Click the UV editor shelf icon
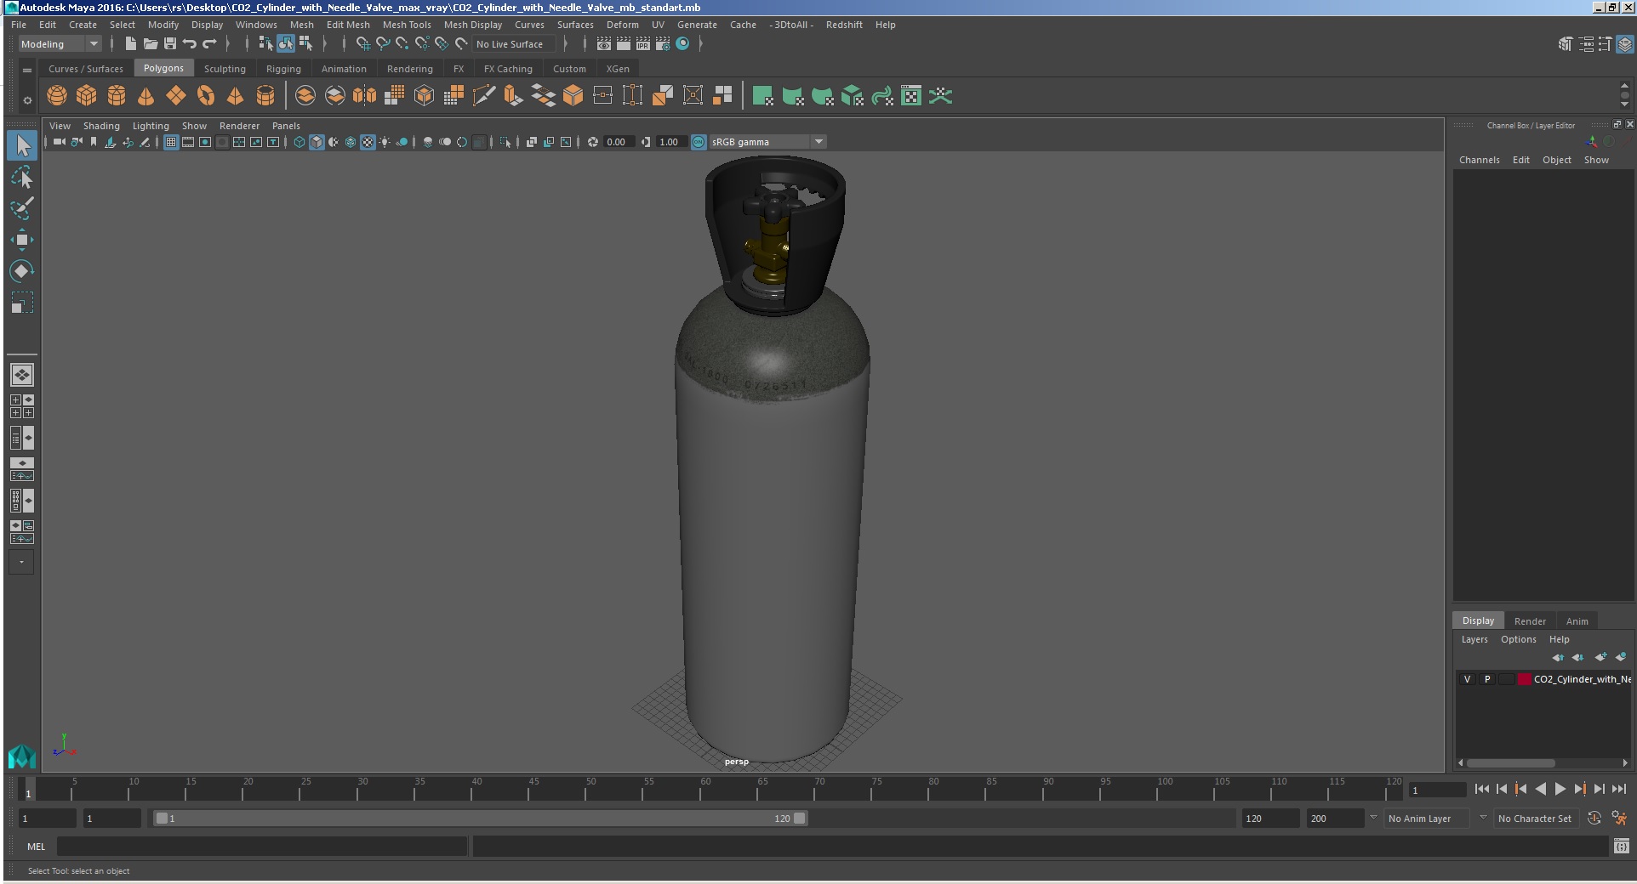The width and height of the screenshot is (1637, 884). coord(911,96)
